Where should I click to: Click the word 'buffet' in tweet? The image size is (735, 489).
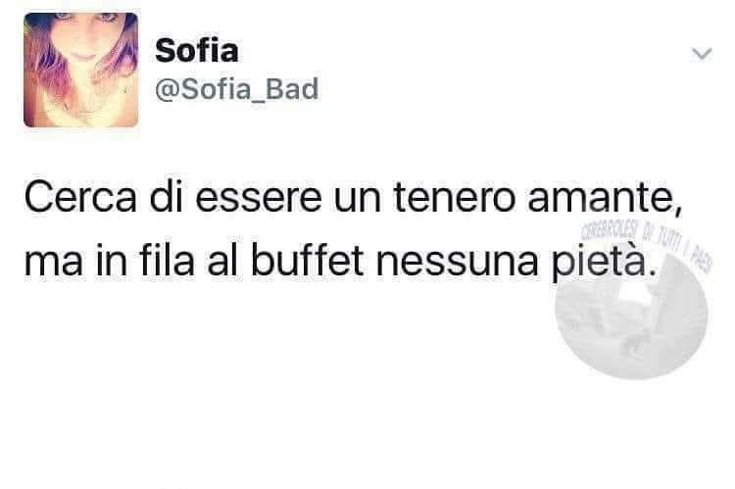pyautogui.click(x=307, y=261)
